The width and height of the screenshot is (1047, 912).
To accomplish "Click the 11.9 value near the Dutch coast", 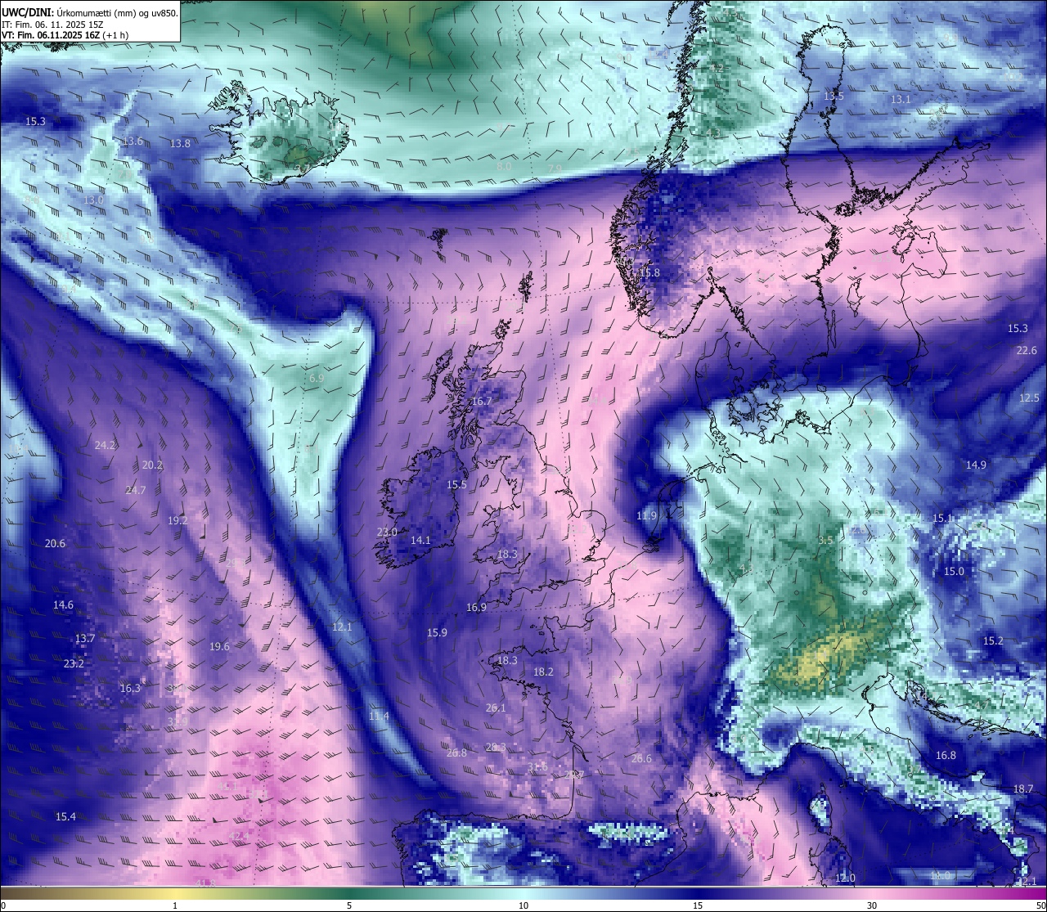I will click(x=646, y=516).
